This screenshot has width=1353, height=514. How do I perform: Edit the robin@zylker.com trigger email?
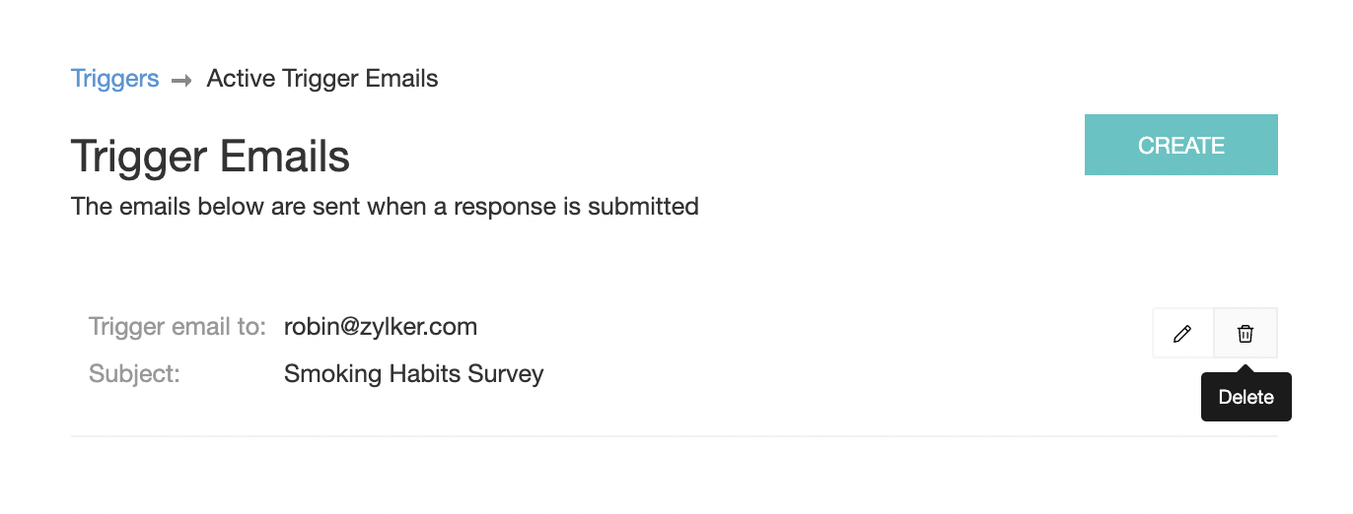click(1182, 334)
